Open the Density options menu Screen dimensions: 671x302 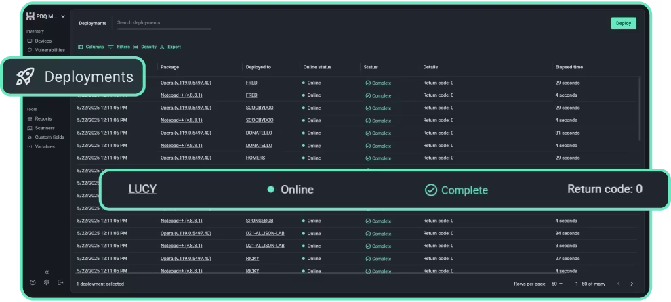tap(144, 47)
